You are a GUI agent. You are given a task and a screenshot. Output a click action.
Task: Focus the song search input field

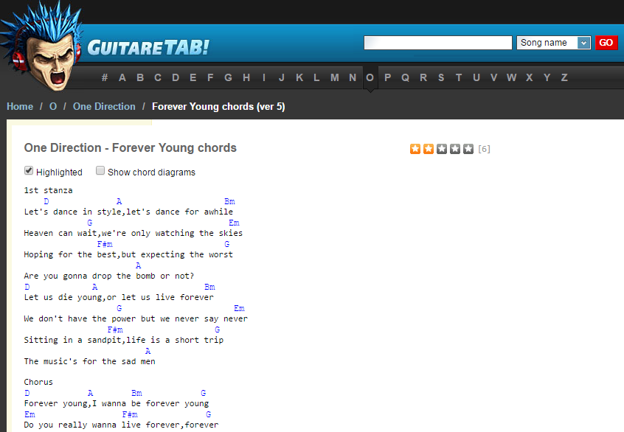pos(437,43)
